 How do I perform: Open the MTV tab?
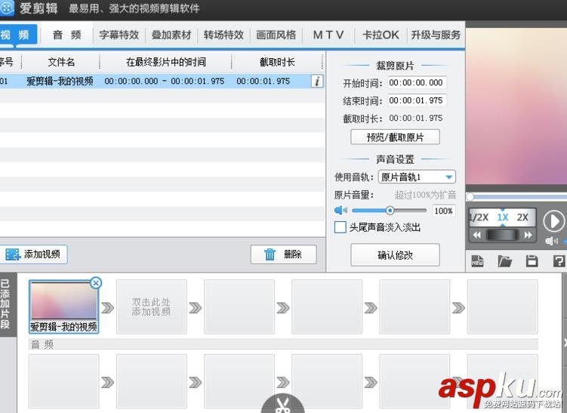click(x=328, y=35)
